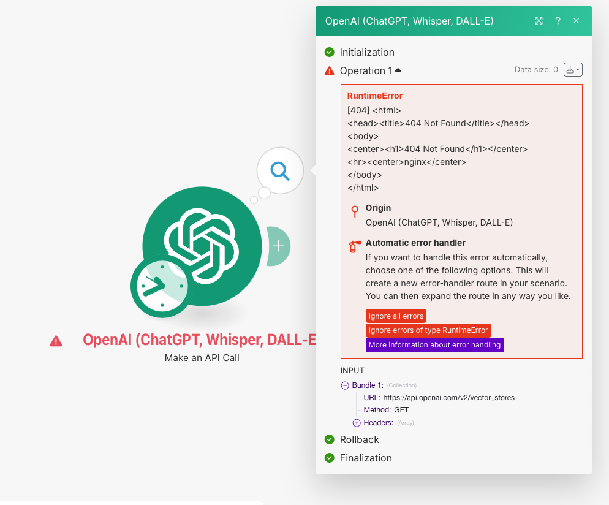The image size is (609, 505).
Task: Collapse Operation 1 using the arrow
Action: tap(398, 70)
